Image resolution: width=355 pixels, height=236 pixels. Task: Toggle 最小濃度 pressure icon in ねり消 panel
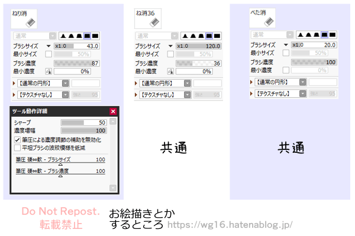pos(49,71)
